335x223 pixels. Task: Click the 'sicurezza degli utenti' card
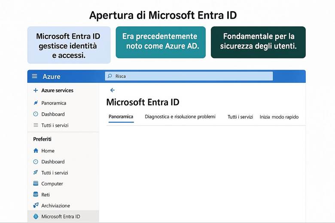258,42
